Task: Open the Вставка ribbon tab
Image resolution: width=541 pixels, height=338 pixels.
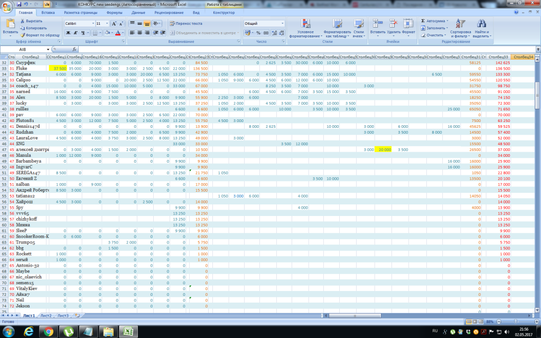Action: pyautogui.click(x=48, y=13)
